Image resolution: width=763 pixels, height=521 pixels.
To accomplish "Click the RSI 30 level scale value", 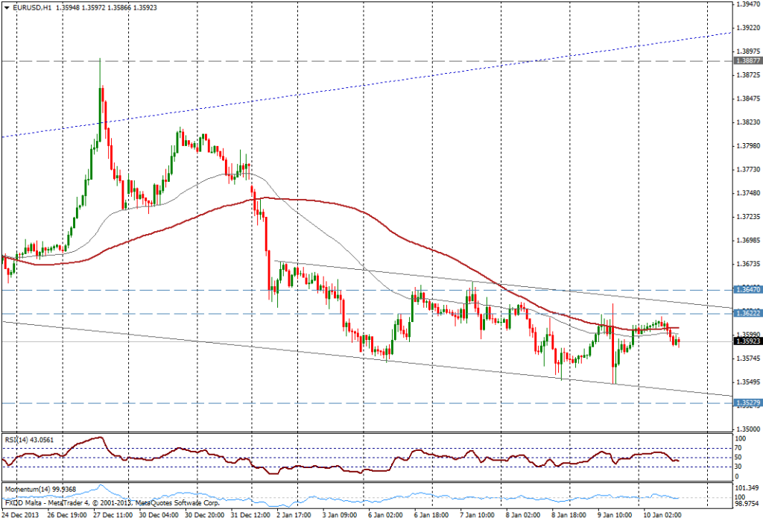I will (x=738, y=467).
